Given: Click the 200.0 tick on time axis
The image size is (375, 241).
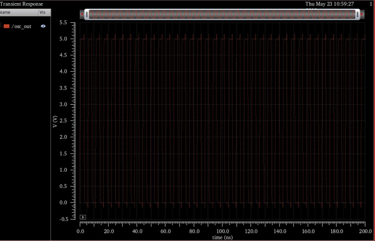Looking at the screenshot, I should (365, 232).
